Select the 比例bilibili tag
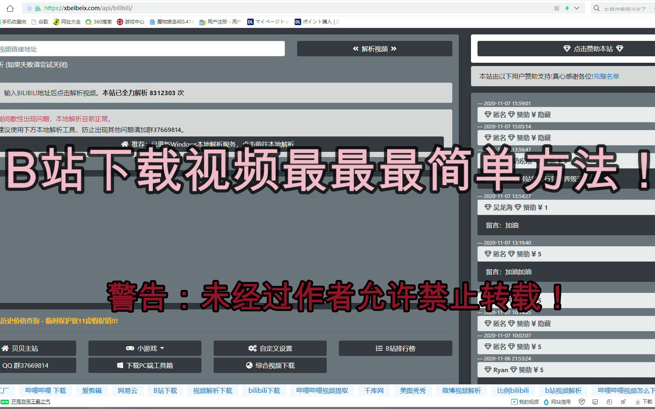The image size is (655, 409). pos(513,390)
